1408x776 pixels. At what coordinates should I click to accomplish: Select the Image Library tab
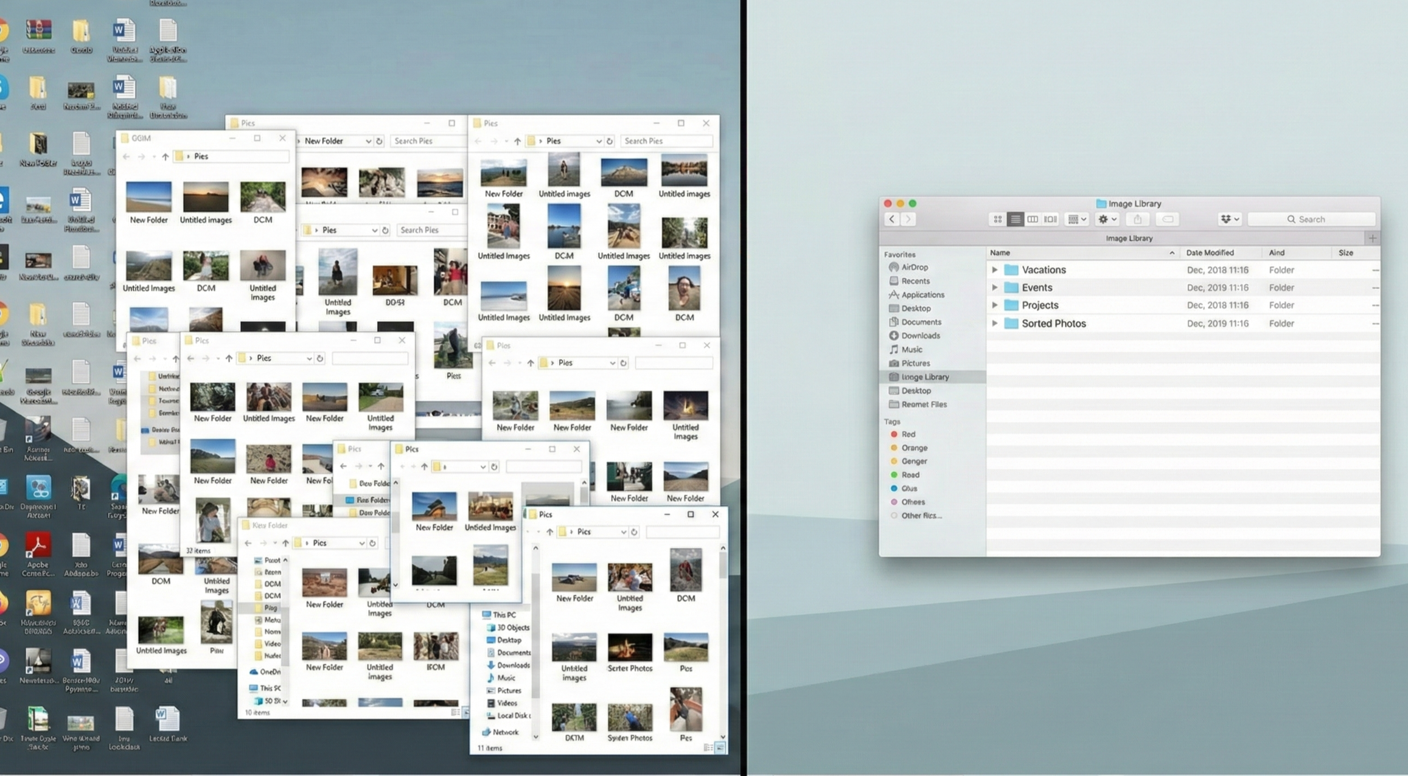(1129, 238)
